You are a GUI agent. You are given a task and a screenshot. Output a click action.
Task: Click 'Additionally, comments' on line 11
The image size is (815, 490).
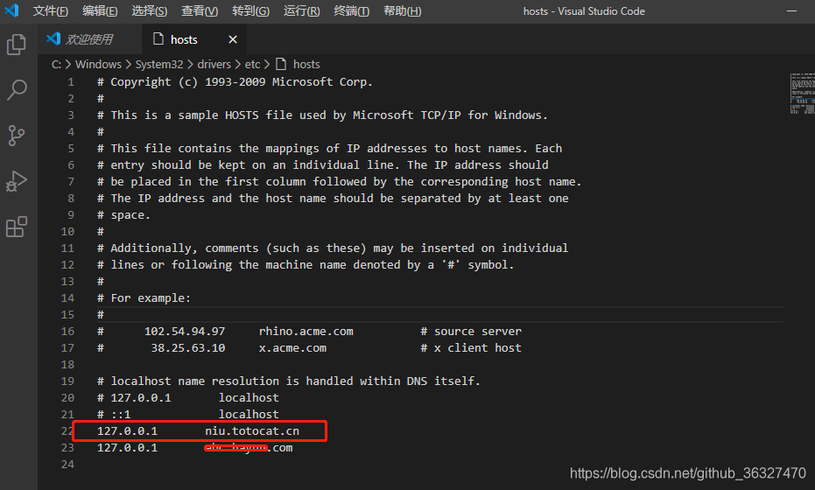pos(185,248)
